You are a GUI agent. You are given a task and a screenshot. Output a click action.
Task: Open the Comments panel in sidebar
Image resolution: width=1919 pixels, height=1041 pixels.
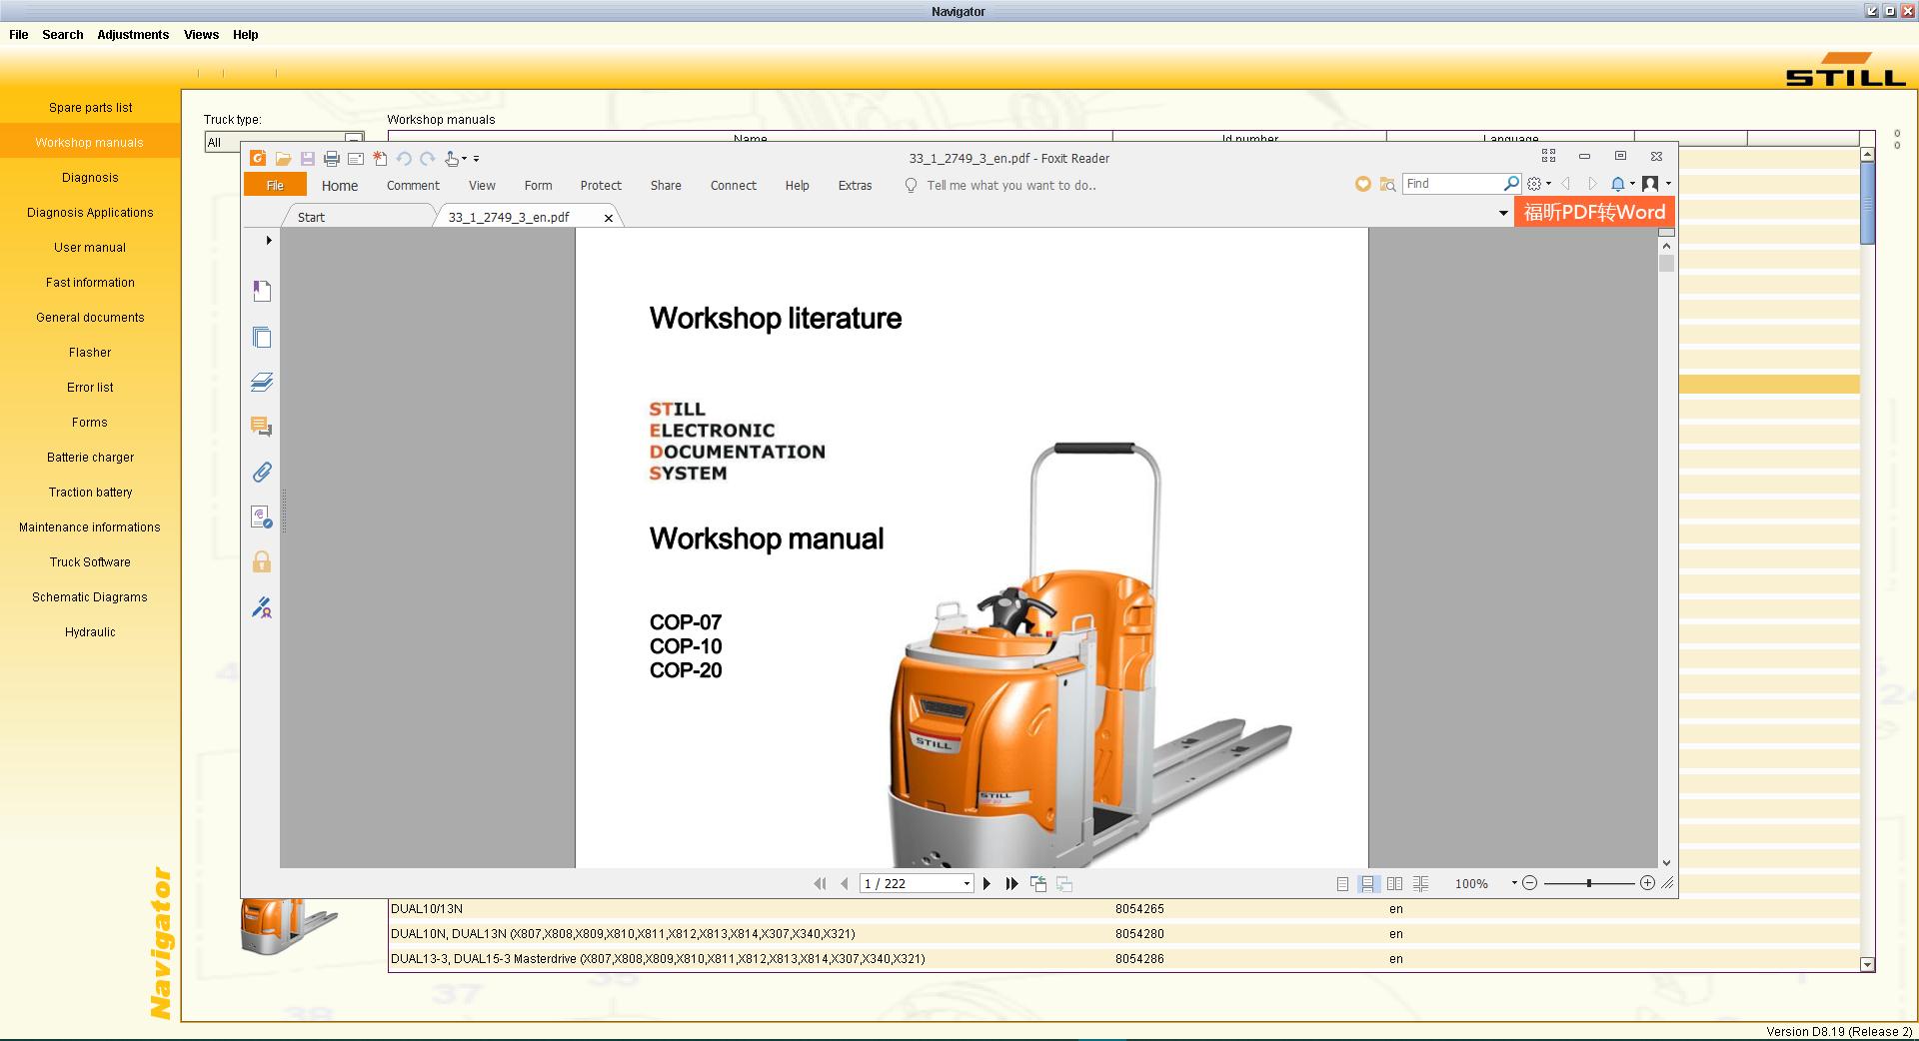(262, 428)
